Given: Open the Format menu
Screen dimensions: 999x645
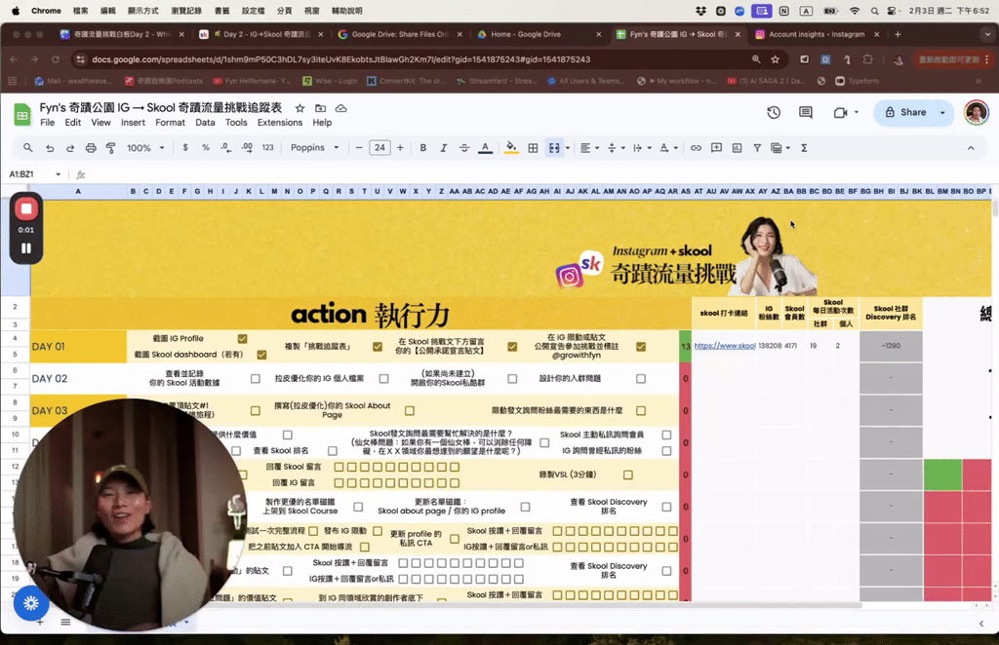Looking at the screenshot, I should [170, 122].
